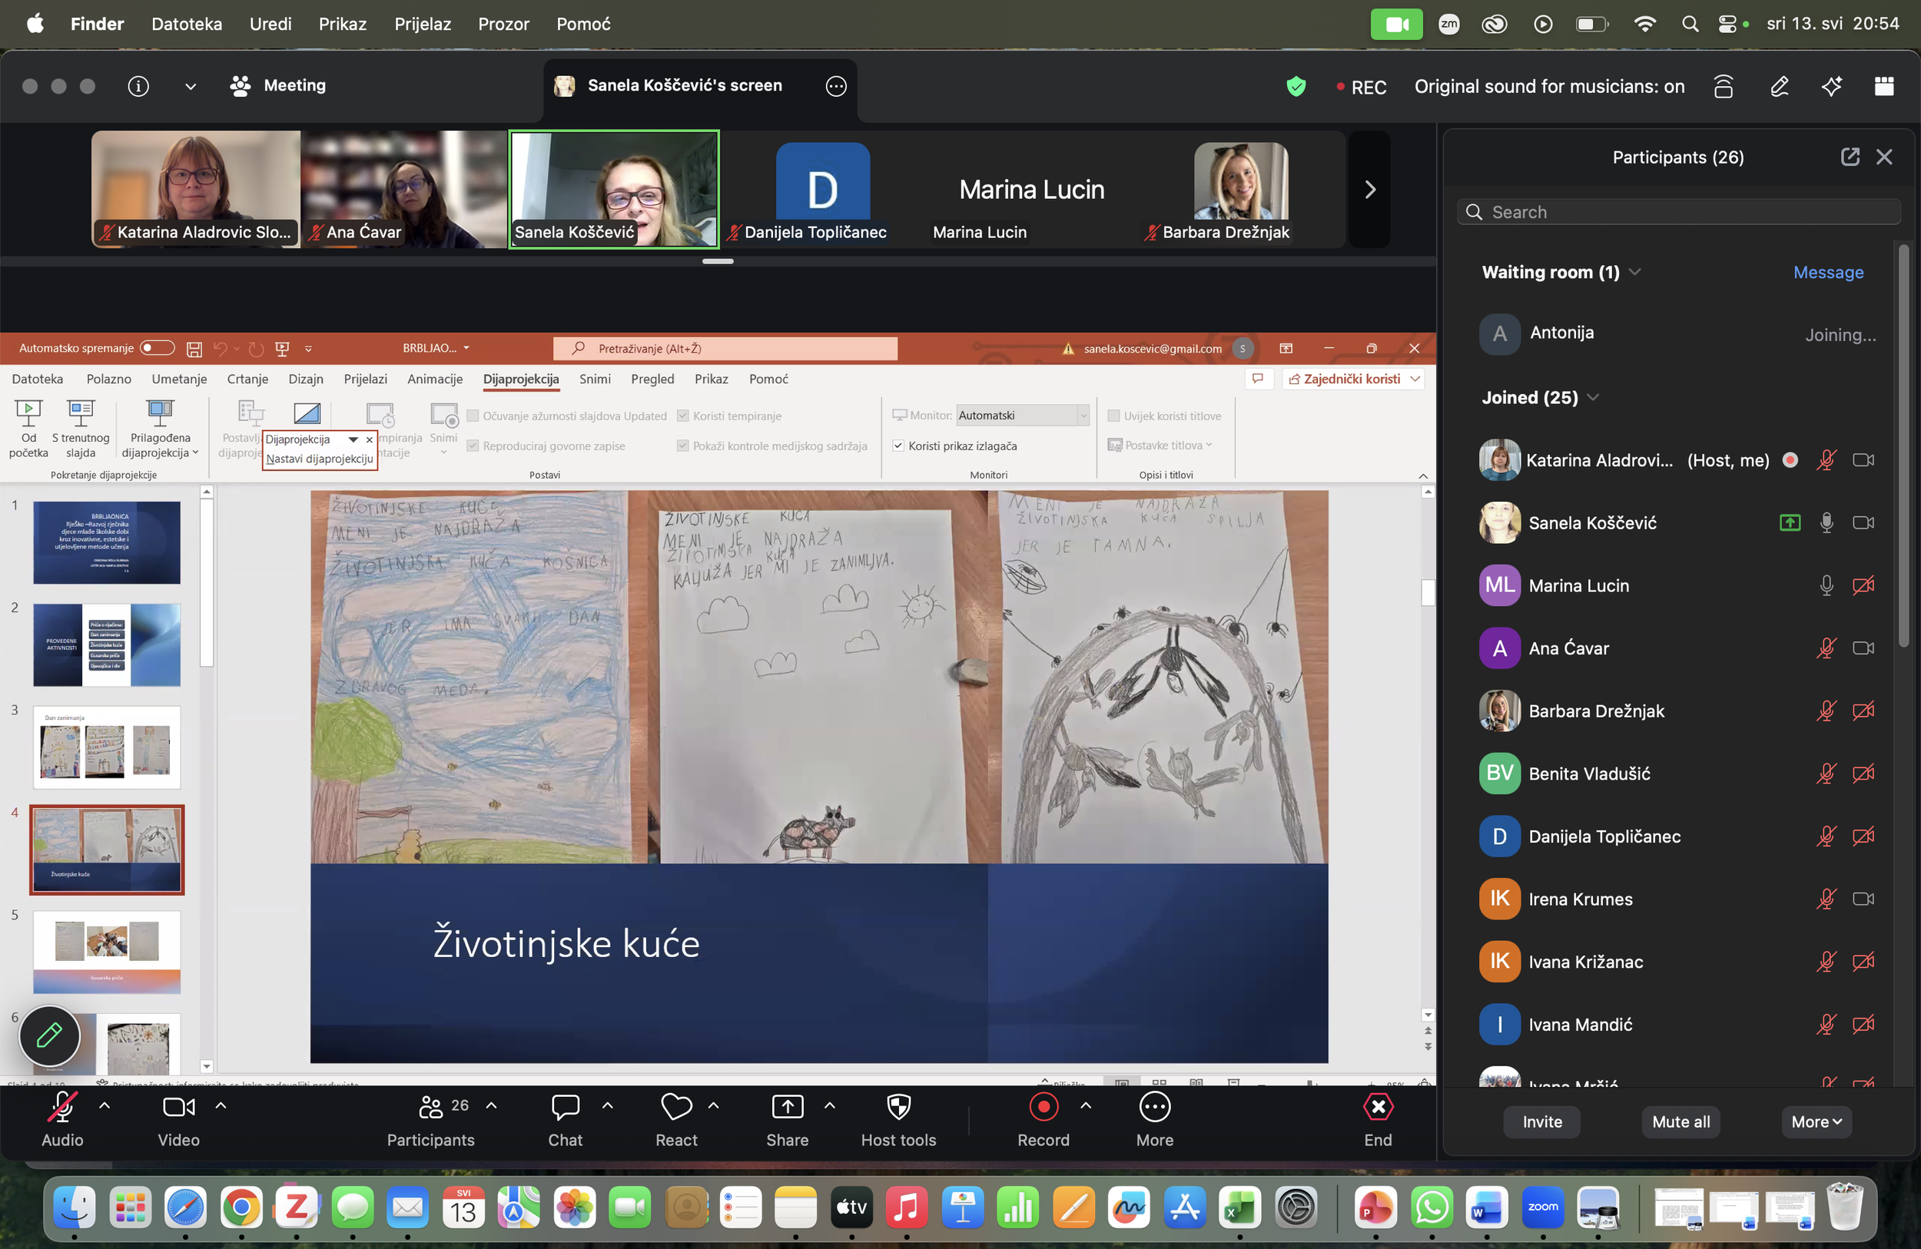
Task: Click the slide editor vertical scrollbar thumb
Action: pyautogui.click(x=1428, y=592)
